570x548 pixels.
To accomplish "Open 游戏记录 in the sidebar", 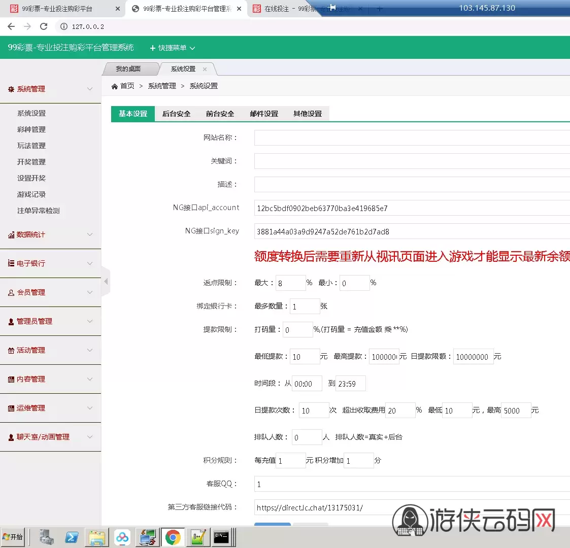I will coord(31,194).
